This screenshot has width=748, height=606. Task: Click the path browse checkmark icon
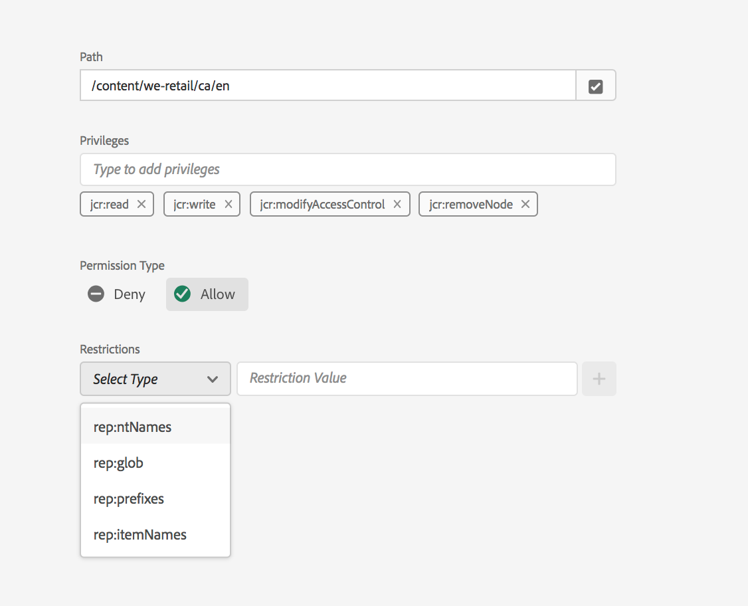(x=595, y=86)
